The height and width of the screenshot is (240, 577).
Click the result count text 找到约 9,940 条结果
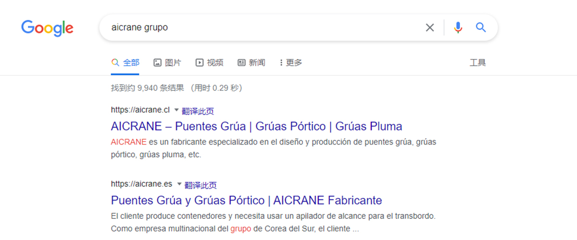click(147, 88)
